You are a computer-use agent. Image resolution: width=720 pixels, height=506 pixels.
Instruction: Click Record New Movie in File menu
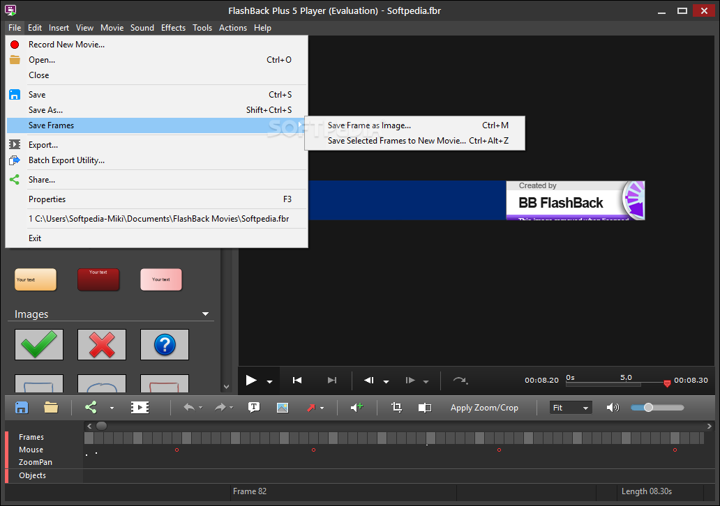click(x=156, y=45)
